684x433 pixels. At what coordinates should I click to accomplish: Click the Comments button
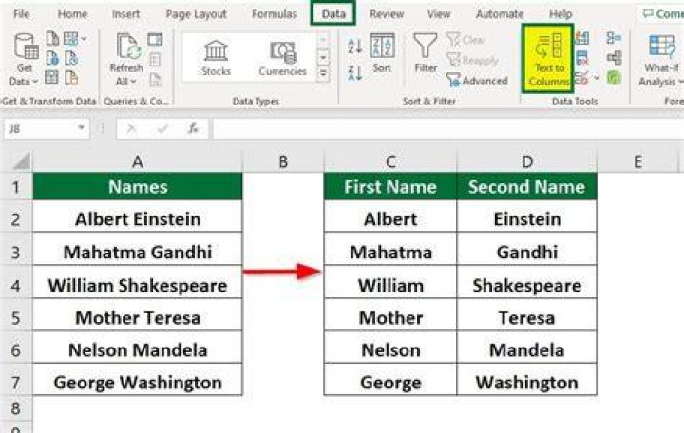point(661,14)
